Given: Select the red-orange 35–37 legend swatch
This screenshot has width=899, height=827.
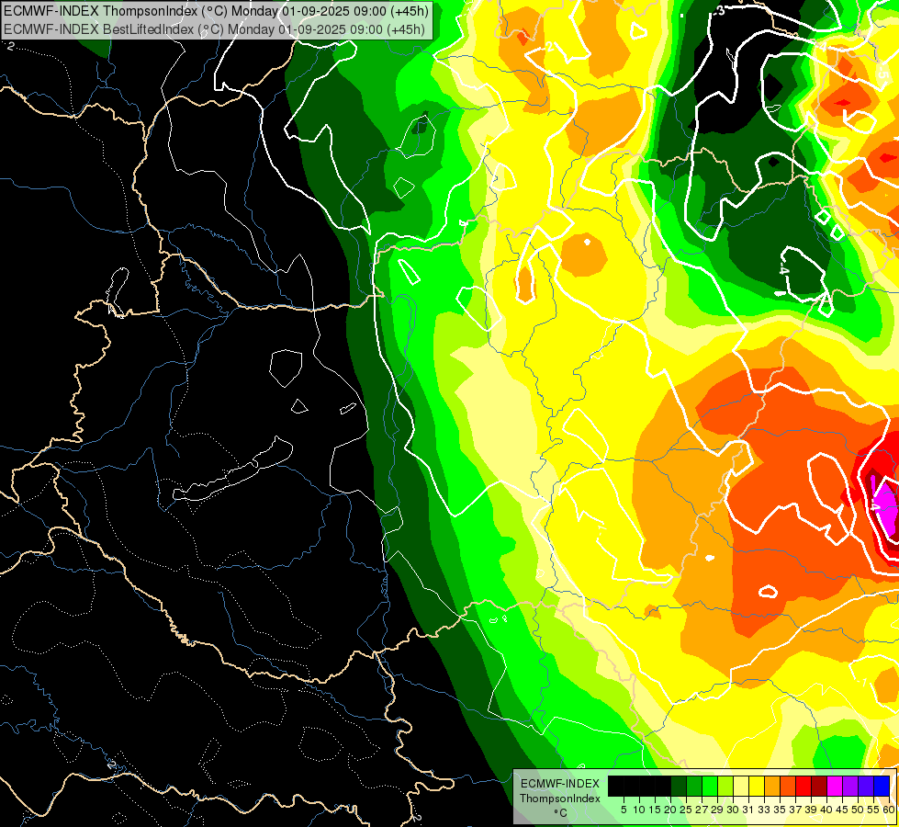Looking at the screenshot, I should click(x=788, y=786).
